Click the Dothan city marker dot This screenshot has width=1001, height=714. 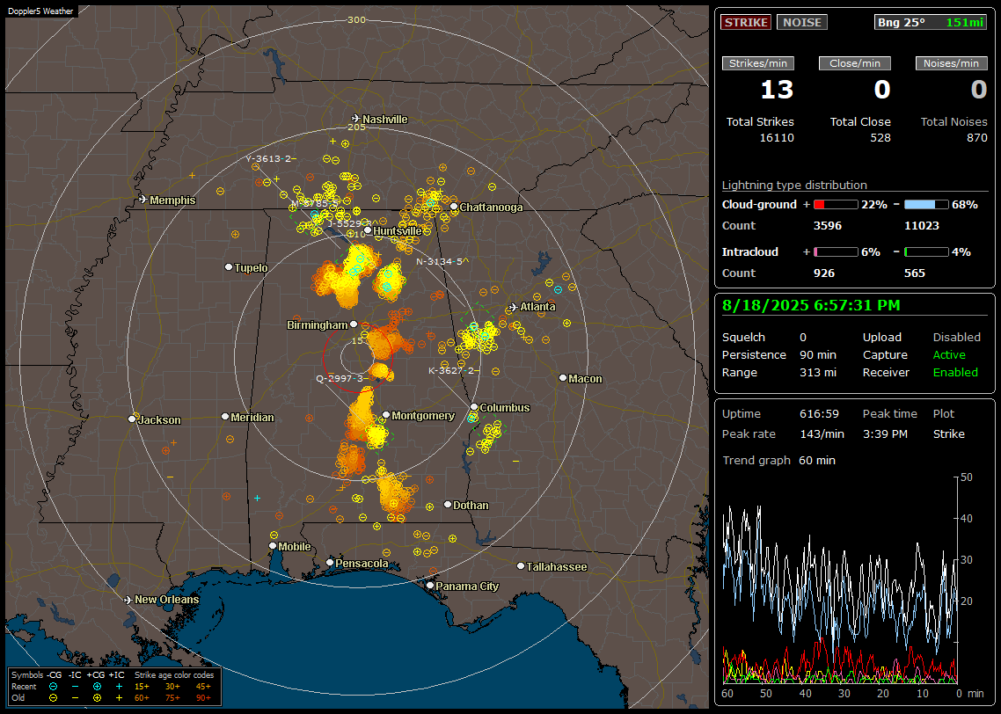tap(448, 505)
